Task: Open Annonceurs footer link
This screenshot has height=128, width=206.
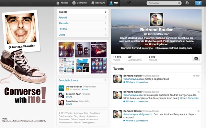Action: click(x=92, y=119)
